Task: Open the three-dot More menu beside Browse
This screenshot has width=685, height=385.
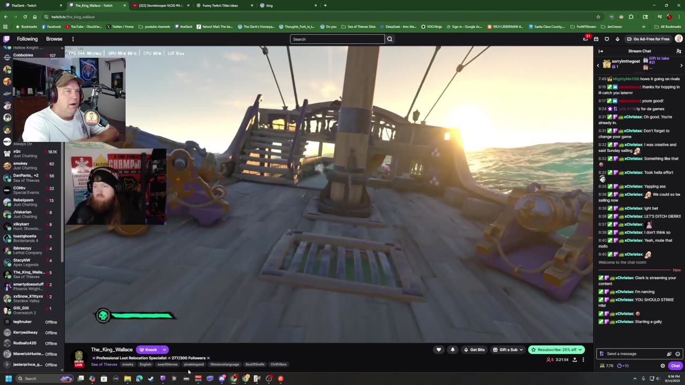Action: (73, 39)
